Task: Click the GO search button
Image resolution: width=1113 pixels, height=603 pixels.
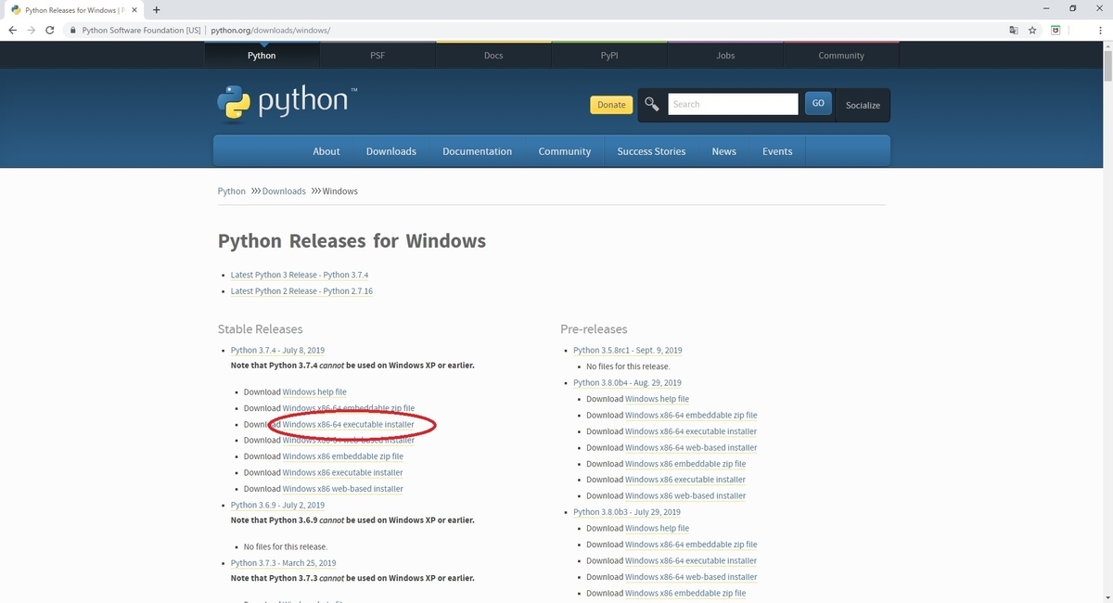Action: 818,103
